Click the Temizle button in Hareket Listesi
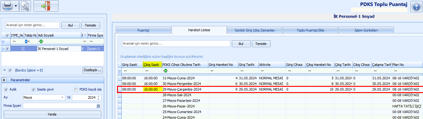 [x=261, y=44]
